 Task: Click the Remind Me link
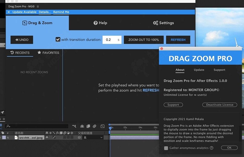61,12
